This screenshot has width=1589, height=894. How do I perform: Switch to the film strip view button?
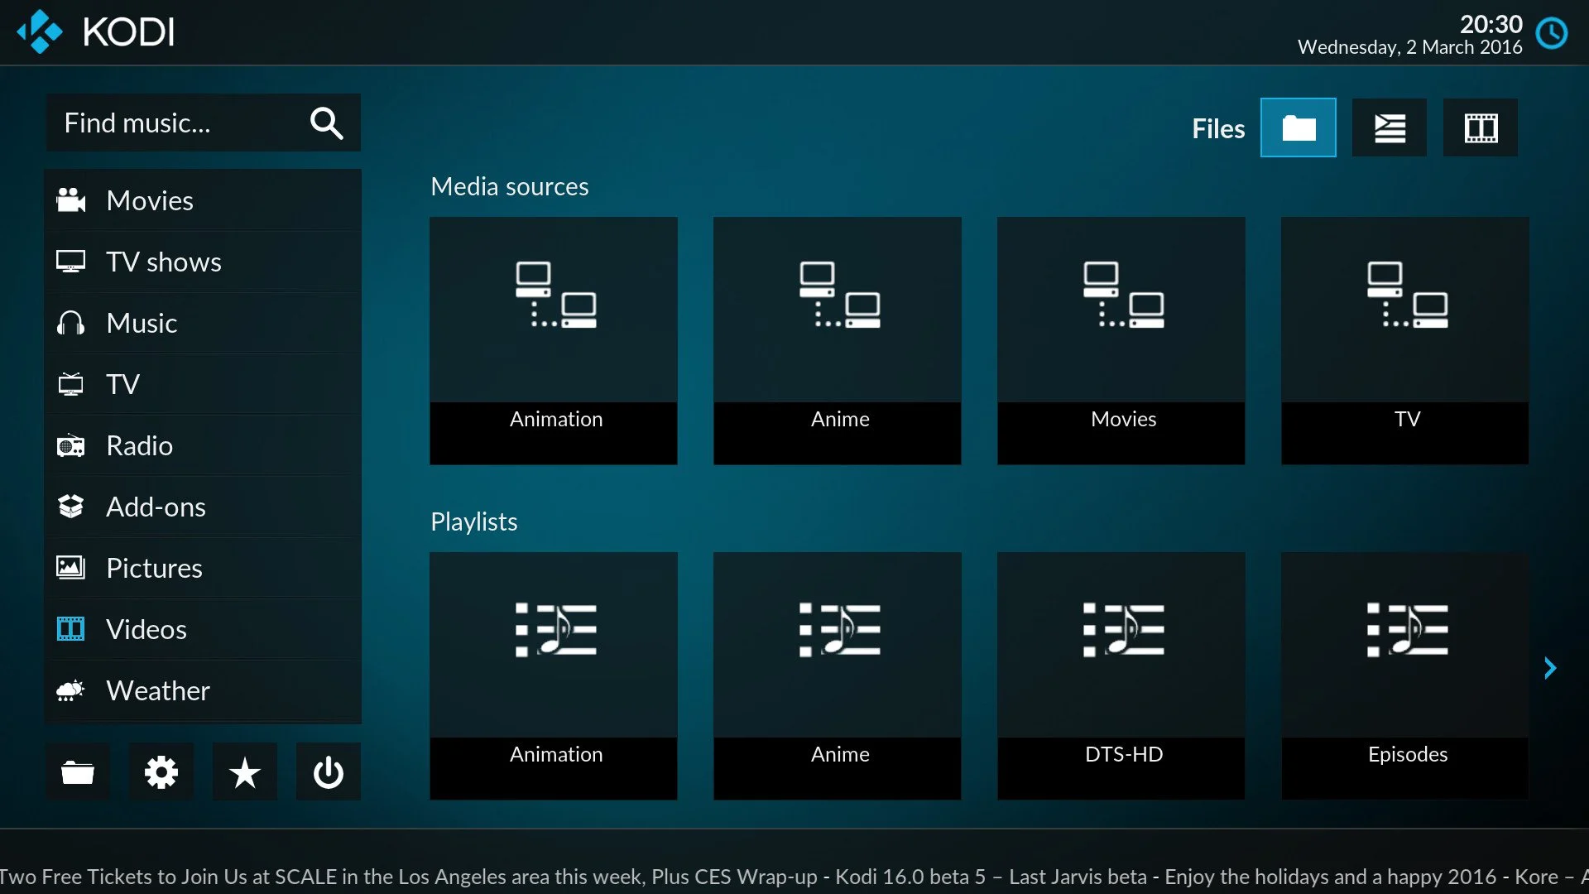(x=1480, y=128)
